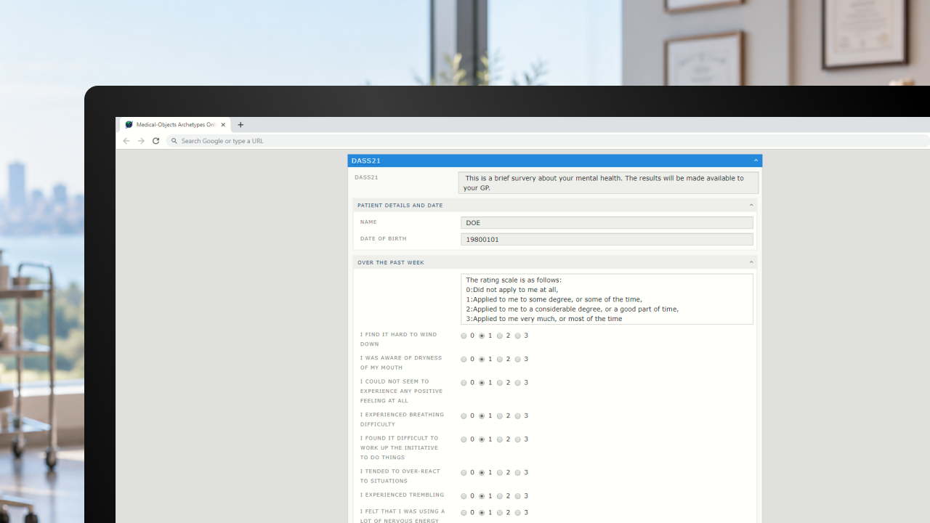Select 0 for breathing difficulty
The image size is (930, 523).
(x=464, y=416)
